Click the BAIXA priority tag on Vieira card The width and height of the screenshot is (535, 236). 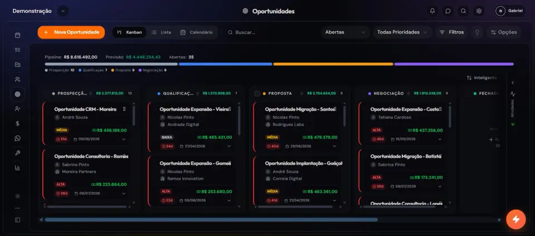pos(167,137)
